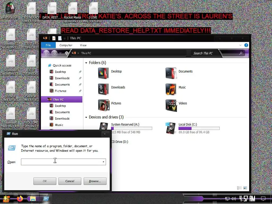
Task: Open DEGENERACY SIMULATOR desktop shortcut
Action: [x=31, y=12]
